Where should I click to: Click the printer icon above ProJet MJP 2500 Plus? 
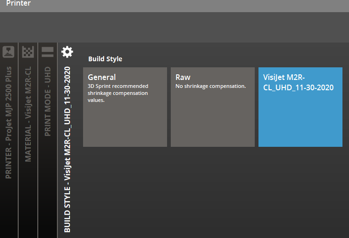[8, 51]
